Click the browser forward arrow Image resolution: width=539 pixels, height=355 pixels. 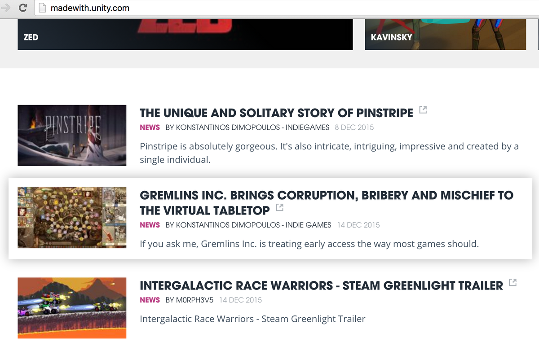point(6,8)
